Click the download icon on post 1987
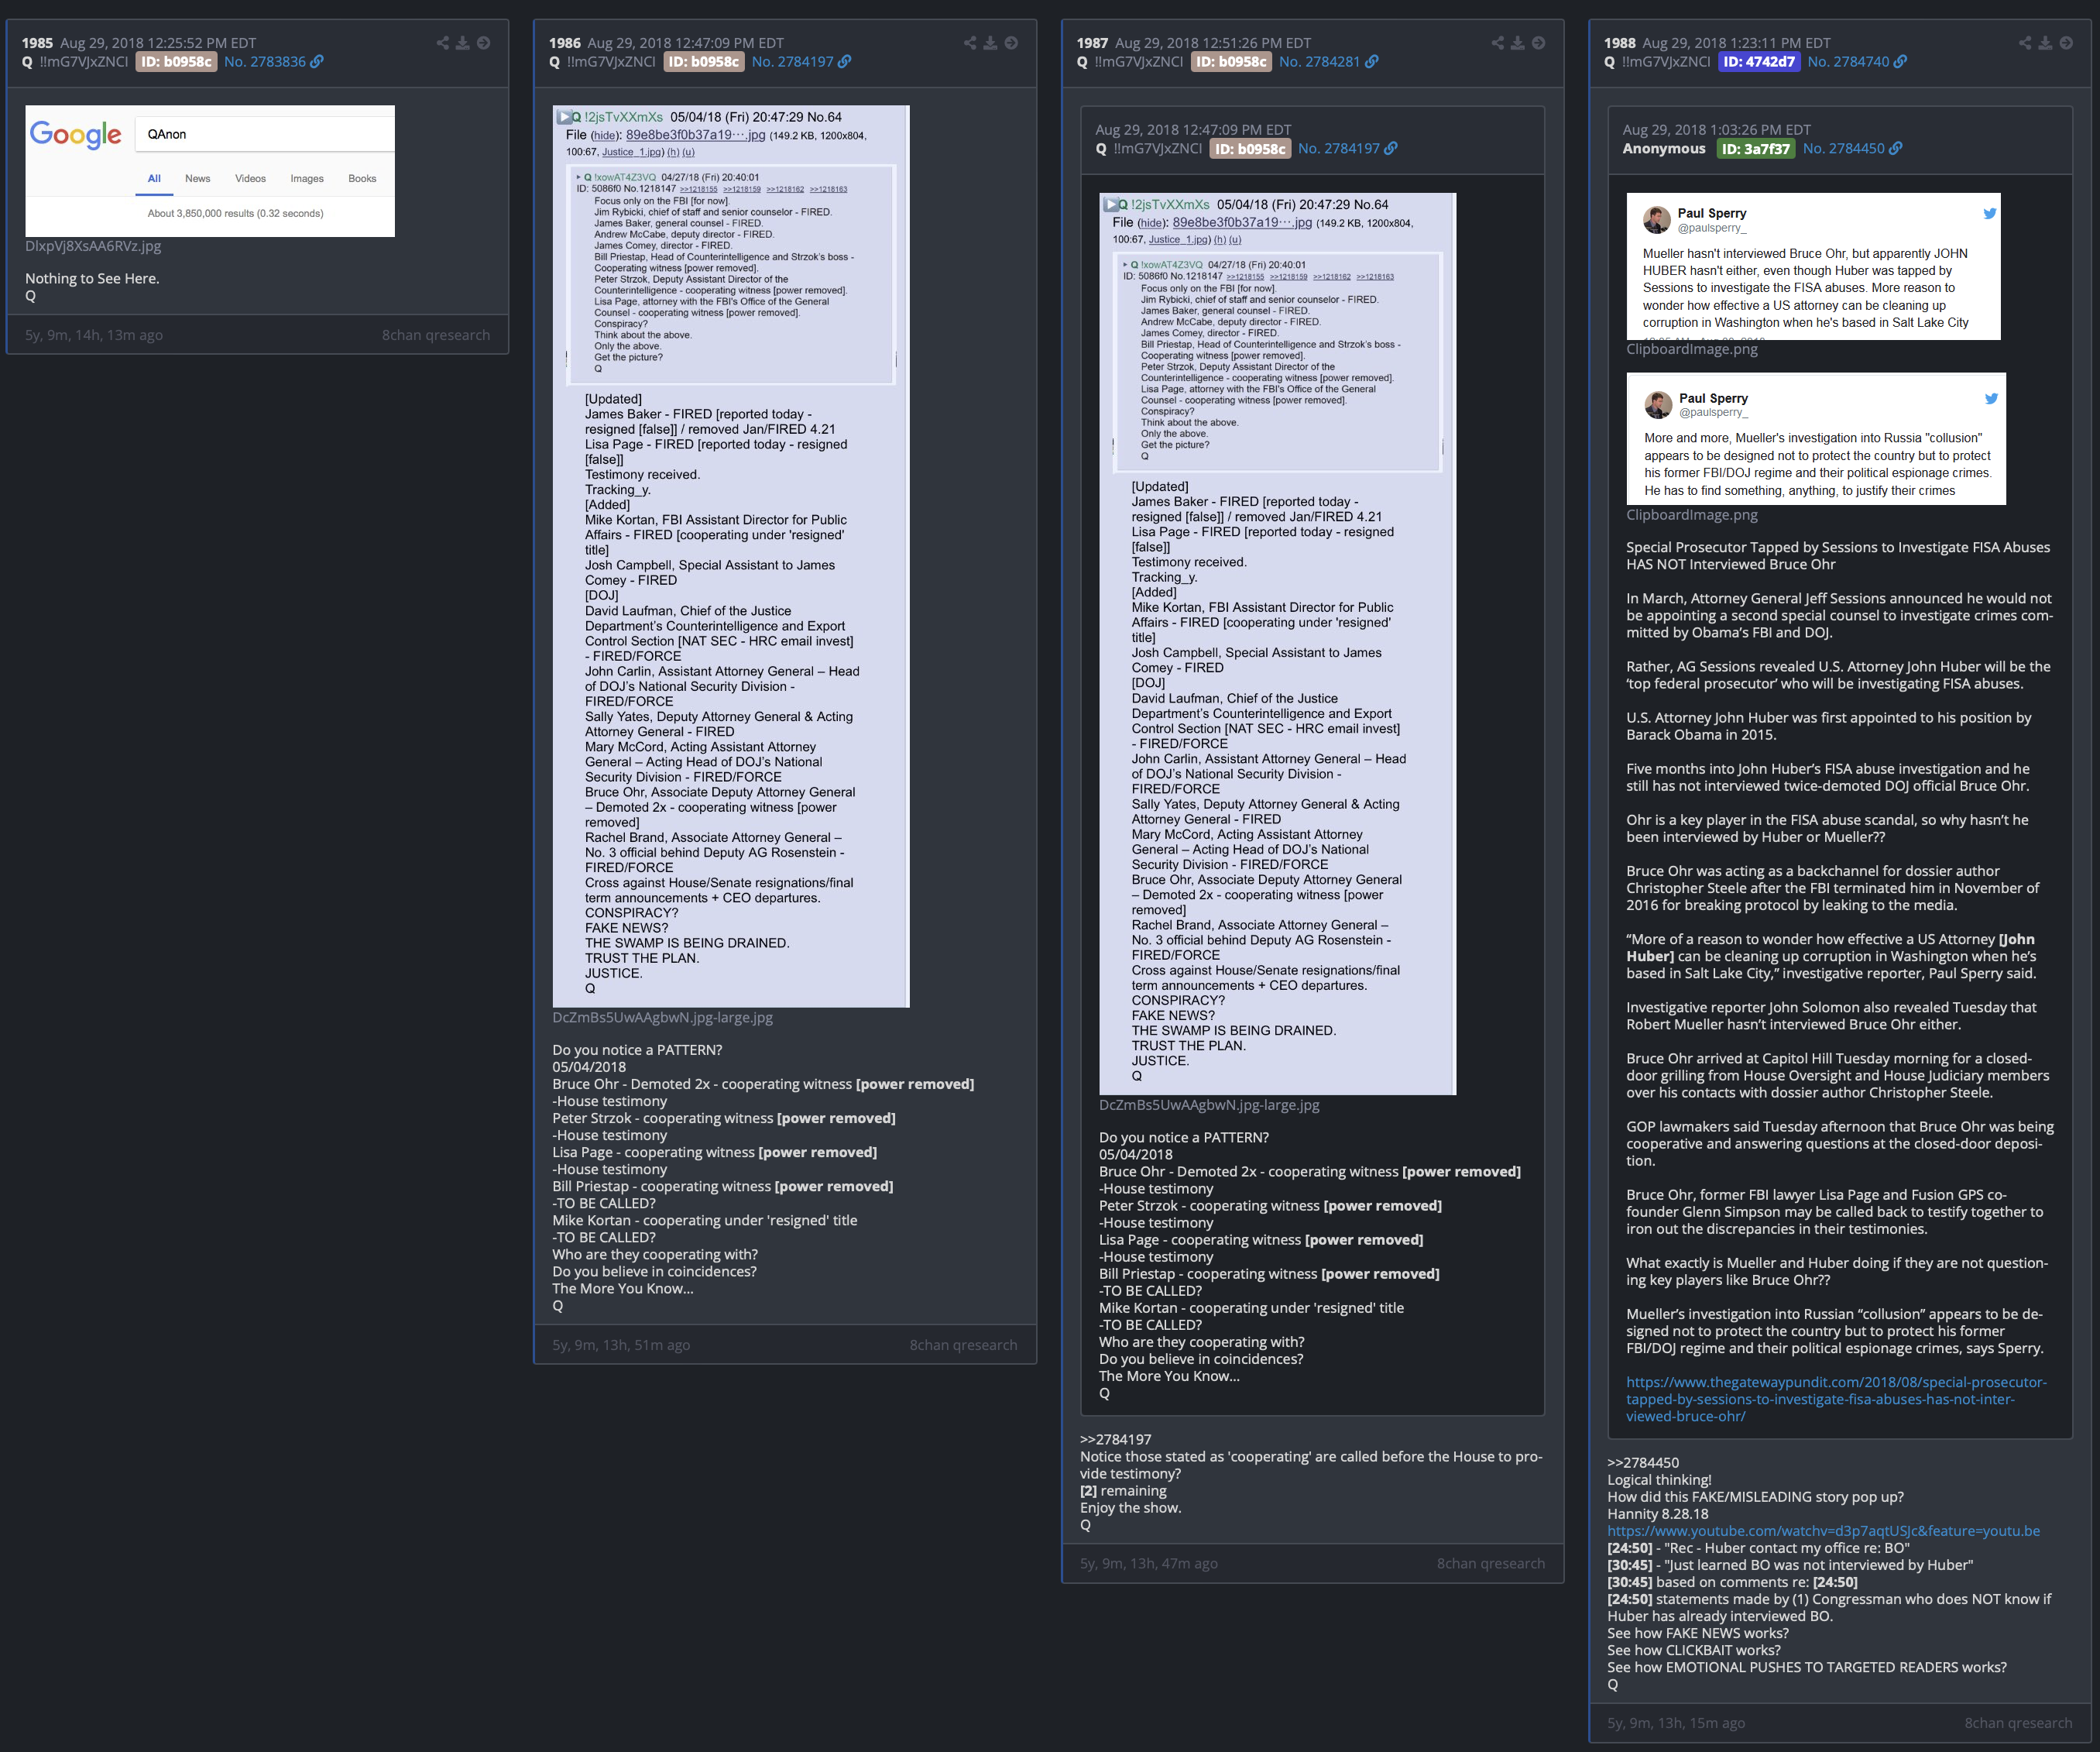This screenshot has width=2100, height=1752. tap(1518, 43)
